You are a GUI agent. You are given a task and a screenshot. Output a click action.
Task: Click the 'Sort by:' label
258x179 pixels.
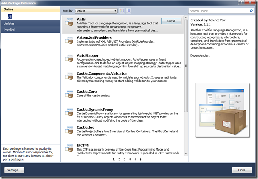click(x=68, y=11)
